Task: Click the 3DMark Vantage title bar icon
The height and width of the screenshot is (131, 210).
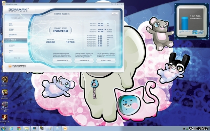Action: pos(4,4)
